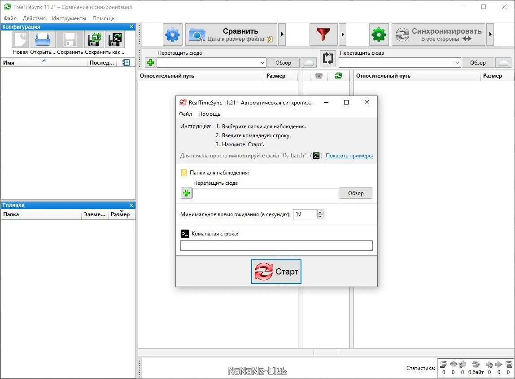The image size is (515, 379).
Task: Open the Инструменты menu
Action: coord(69,18)
